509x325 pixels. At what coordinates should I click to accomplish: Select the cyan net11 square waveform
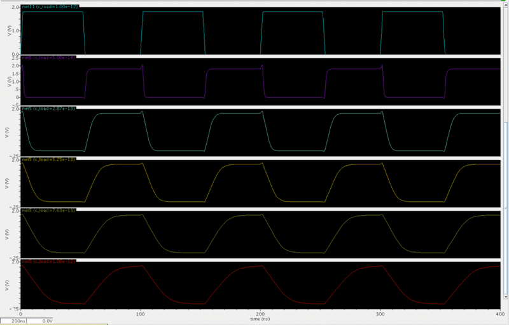53,12
